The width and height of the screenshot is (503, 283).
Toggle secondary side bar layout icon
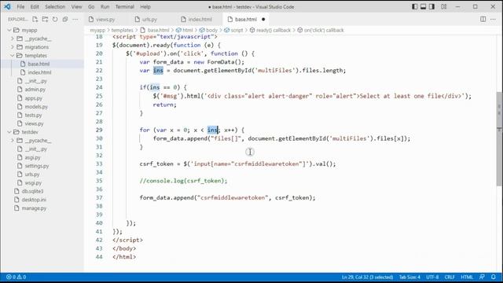click(x=431, y=6)
